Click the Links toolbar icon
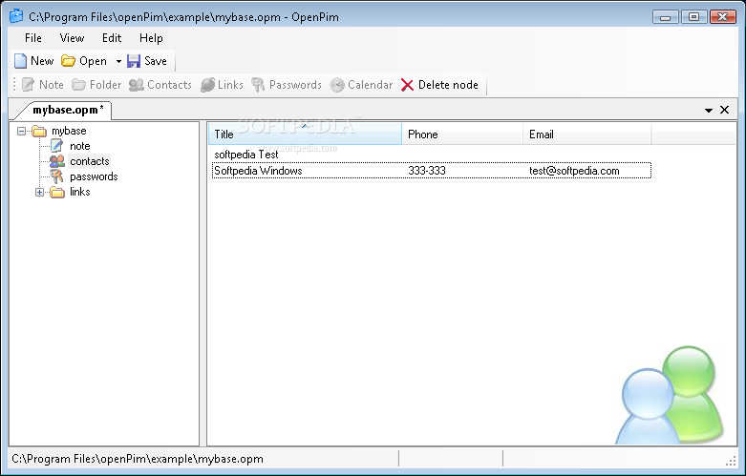This screenshot has width=746, height=476. pyautogui.click(x=207, y=85)
